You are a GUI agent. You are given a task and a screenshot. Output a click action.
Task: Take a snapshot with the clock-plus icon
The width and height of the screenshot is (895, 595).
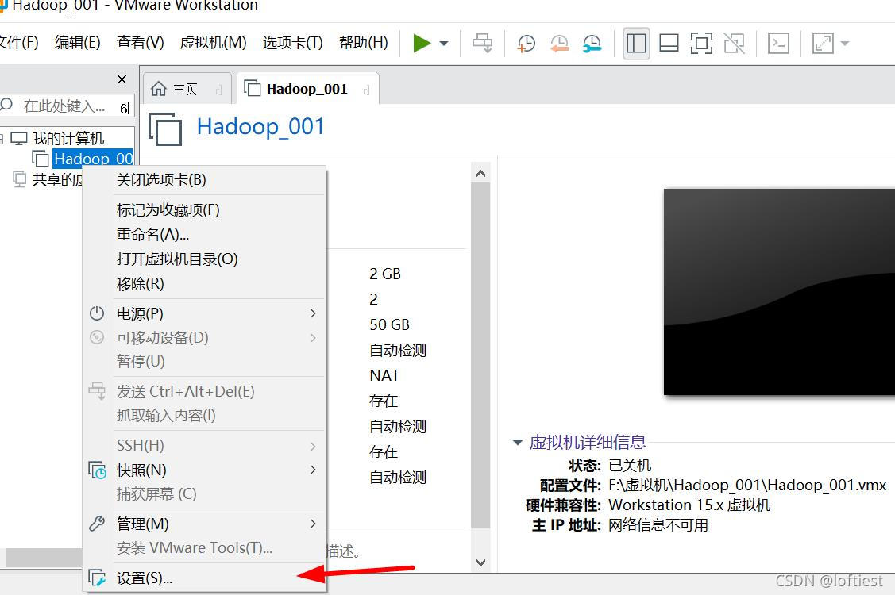[x=526, y=44]
